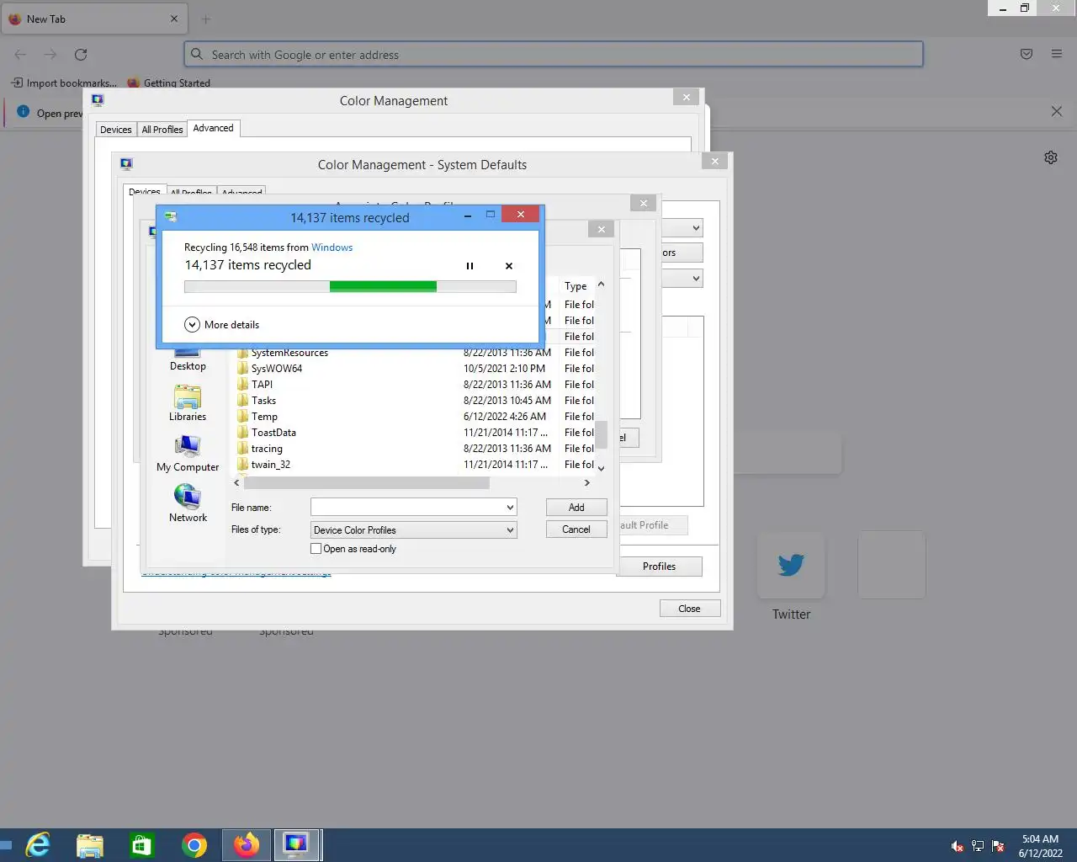Image resolution: width=1077 pixels, height=862 pixels.
Task: Expand More details in recycle dialog
Action: click(222, 325)
